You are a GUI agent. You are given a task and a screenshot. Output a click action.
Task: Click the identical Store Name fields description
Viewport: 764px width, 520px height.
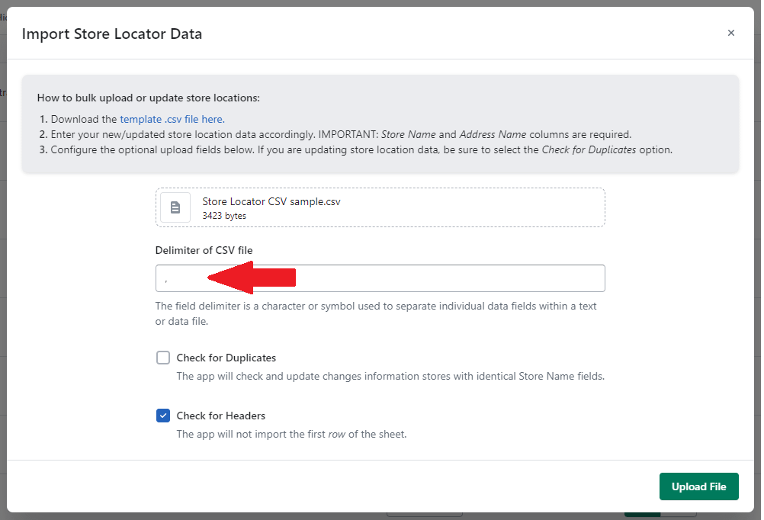(x=390, y=376)
